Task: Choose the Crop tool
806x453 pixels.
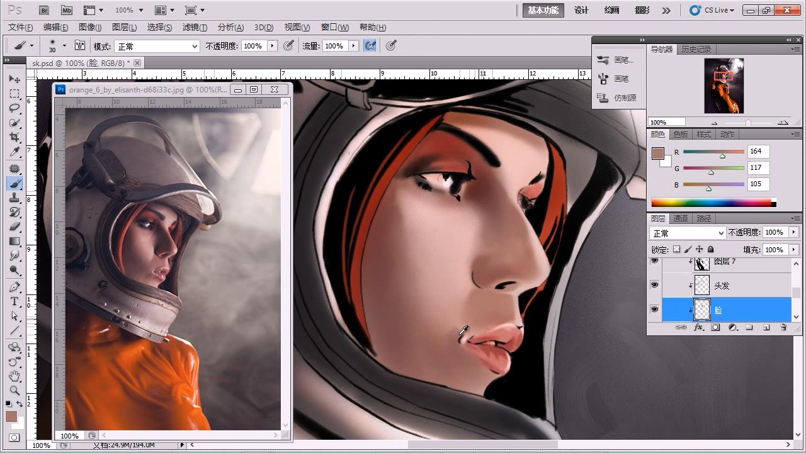Action: coord(14,137)
